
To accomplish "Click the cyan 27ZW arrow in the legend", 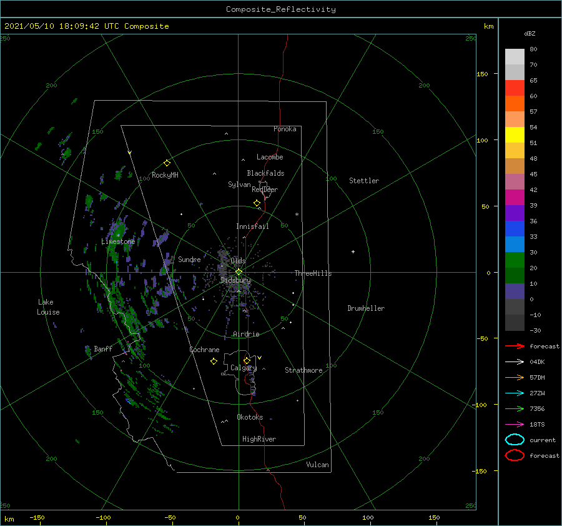I will [x=515, y=393].
